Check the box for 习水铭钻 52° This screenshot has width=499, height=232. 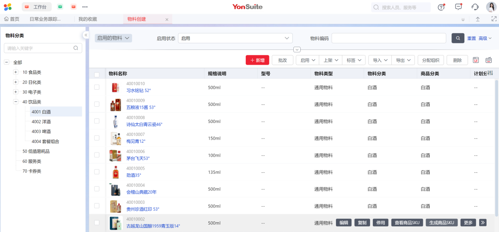97,87
